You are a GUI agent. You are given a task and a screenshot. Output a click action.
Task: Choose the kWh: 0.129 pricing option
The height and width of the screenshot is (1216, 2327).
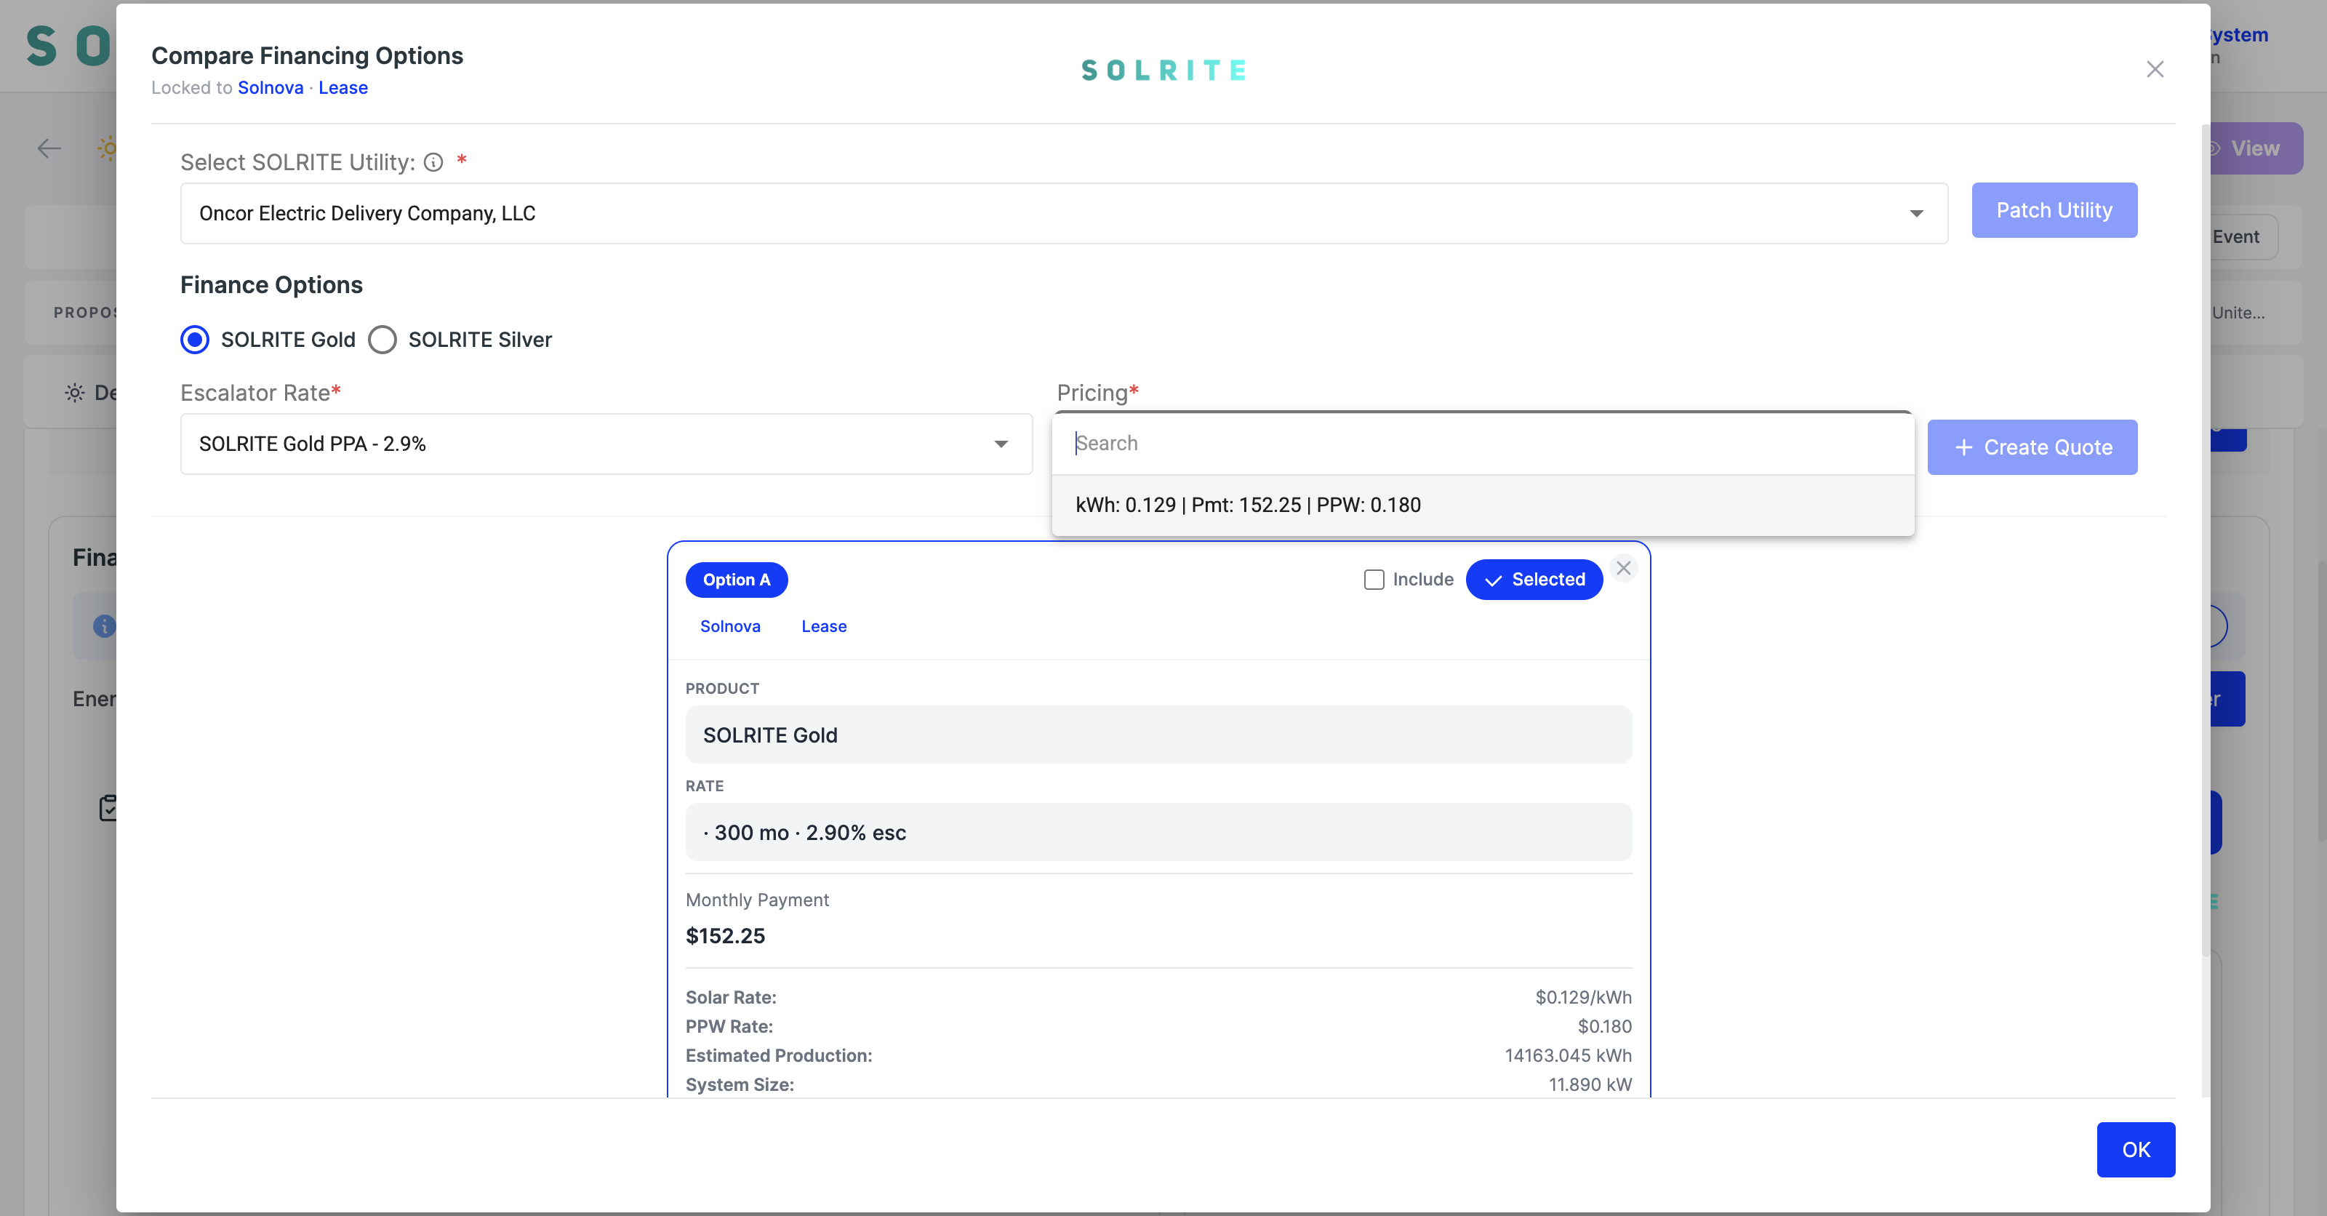[x=1483, y=505]
